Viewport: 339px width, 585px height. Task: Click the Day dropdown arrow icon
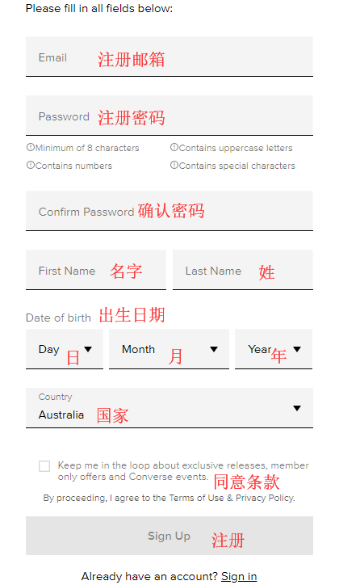pos(88,349)
